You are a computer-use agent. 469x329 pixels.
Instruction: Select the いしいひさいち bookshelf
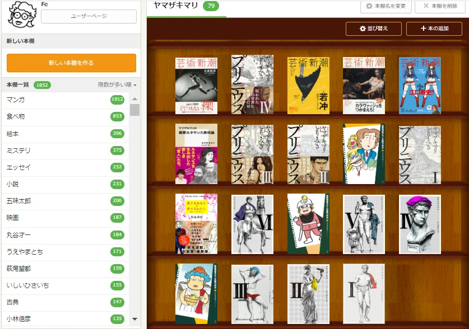[66, 285]
